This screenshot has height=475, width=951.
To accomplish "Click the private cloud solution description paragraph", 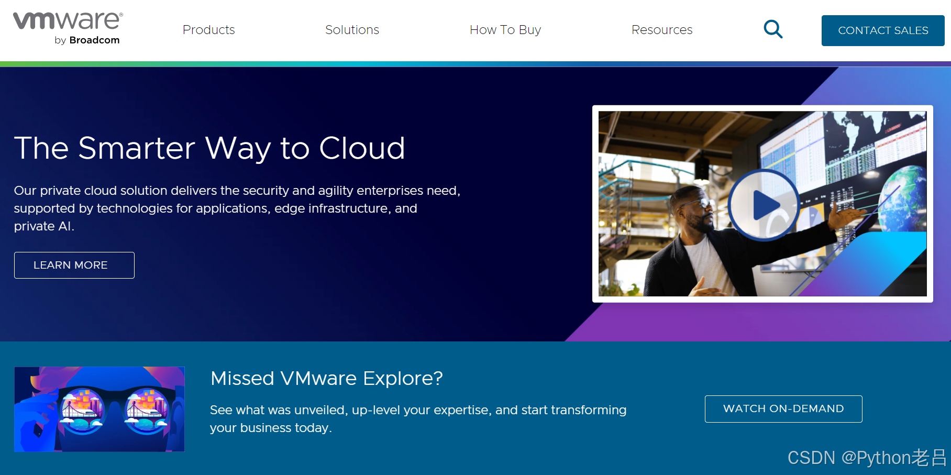I will point(237,208).
